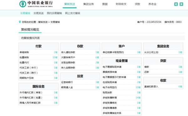Click the 收款 card header

[163, 80]
